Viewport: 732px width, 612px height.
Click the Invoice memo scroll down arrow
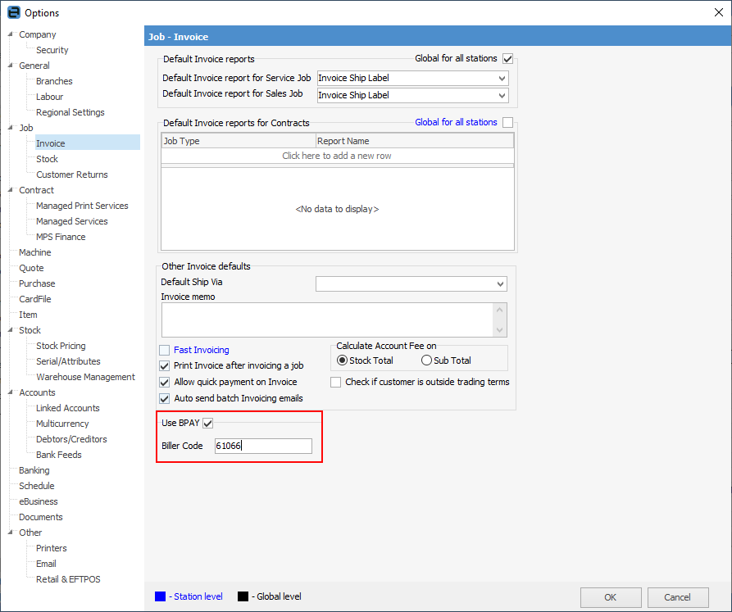(499, 330)
